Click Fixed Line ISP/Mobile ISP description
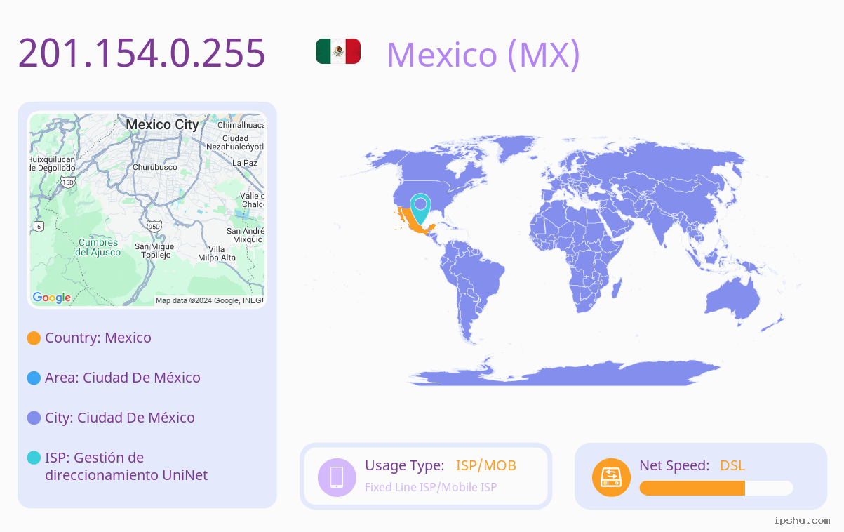The width and height of the screenshot is (844, 532). (431, 487)
